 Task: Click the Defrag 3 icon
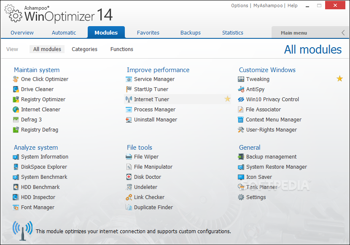point(16,120)
